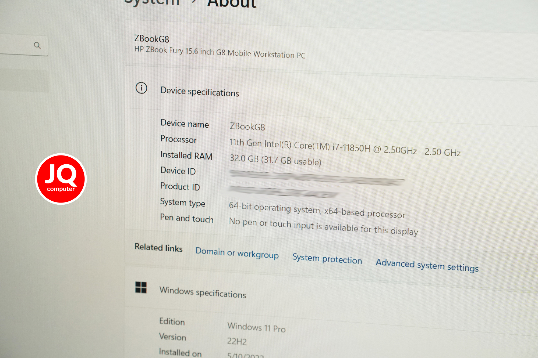This screenshot has height=358, width=538.
Task: Click the Pen and touch label
Action: (187, 218)
